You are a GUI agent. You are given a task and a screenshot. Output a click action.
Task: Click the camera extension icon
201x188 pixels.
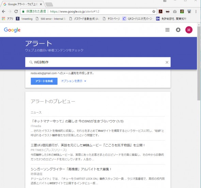(175, 12)
